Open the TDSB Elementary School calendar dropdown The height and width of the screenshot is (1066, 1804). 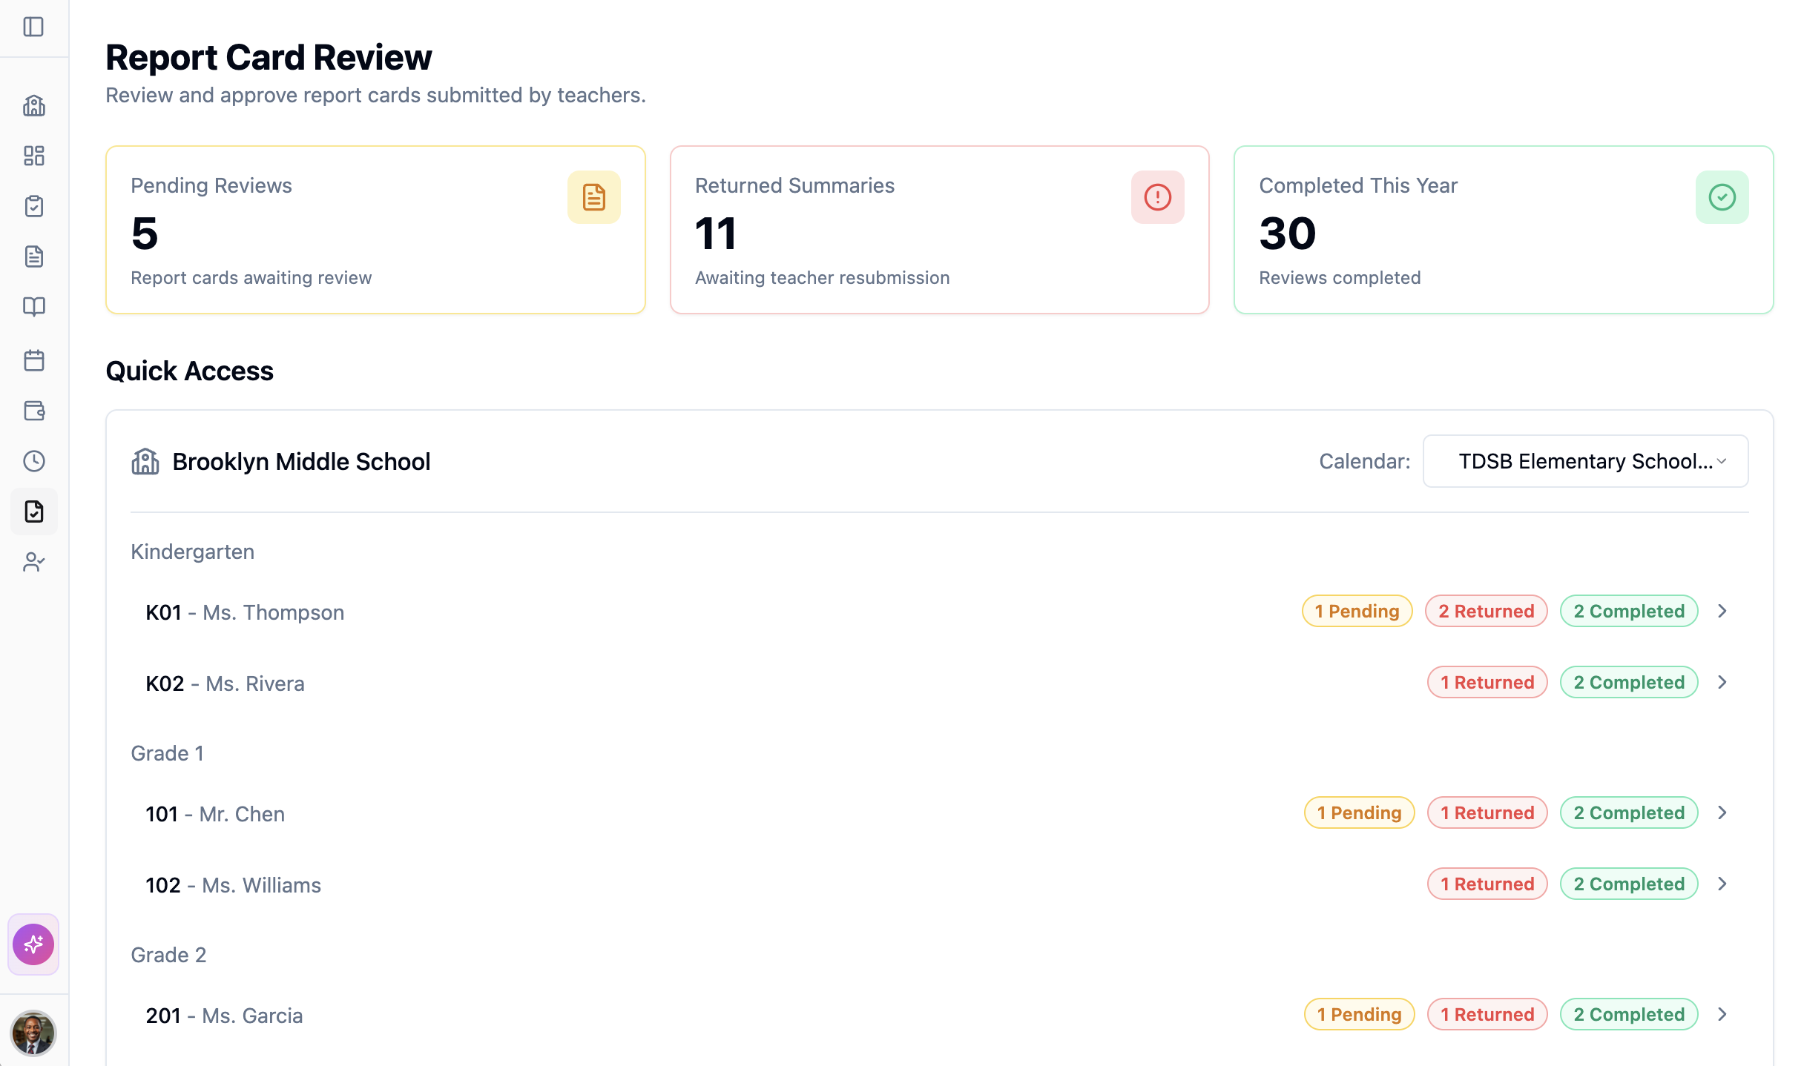tap(1584, 460)
